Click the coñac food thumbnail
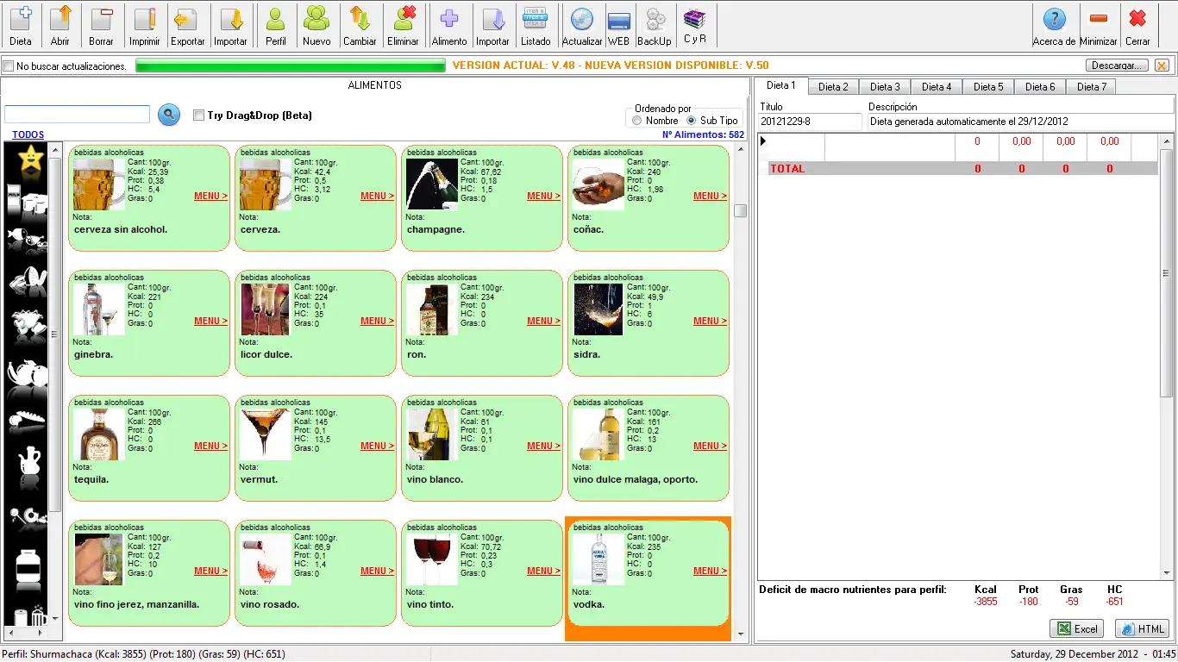This screenshot has width=1178, height=662. pyautogui.click(x=598, y=184)
